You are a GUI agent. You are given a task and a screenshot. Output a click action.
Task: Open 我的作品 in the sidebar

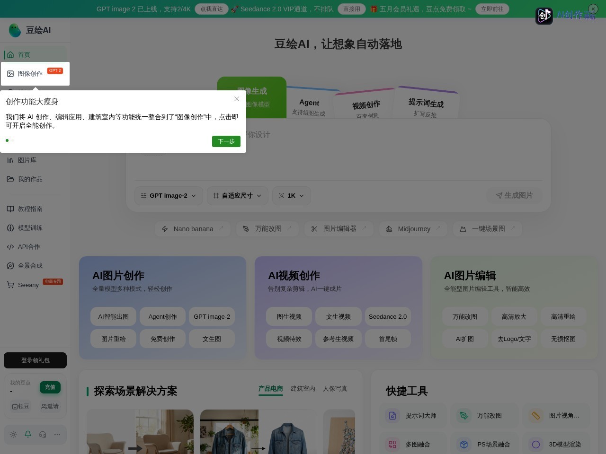(x=35, y=179)
